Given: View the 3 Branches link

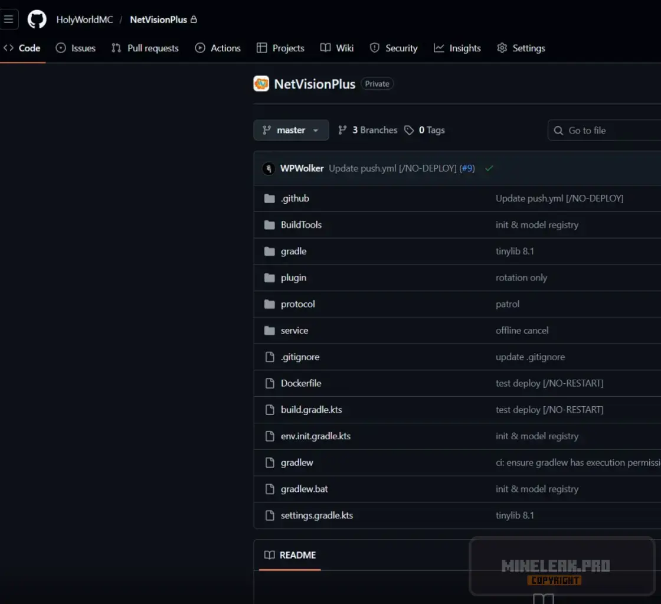Looking at the screenshot, I should point(368,130).
